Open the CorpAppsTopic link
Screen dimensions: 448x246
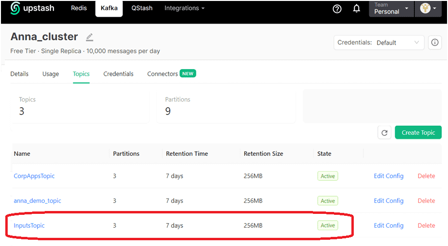click(34, 176)
